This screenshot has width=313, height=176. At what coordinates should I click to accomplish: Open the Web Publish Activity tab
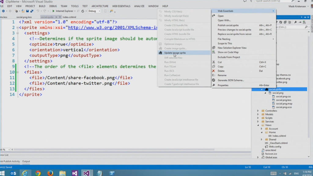(x=10, y=161)
